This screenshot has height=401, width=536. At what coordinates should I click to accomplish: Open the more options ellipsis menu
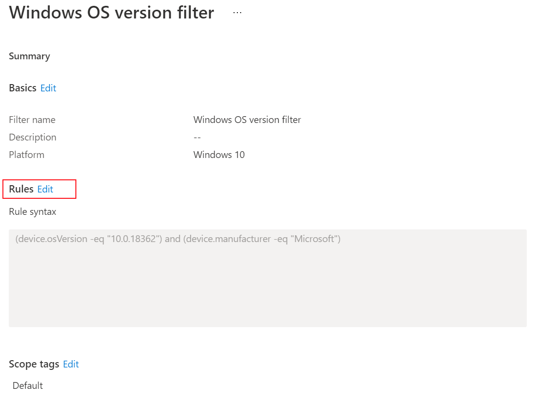coord(237,12)
